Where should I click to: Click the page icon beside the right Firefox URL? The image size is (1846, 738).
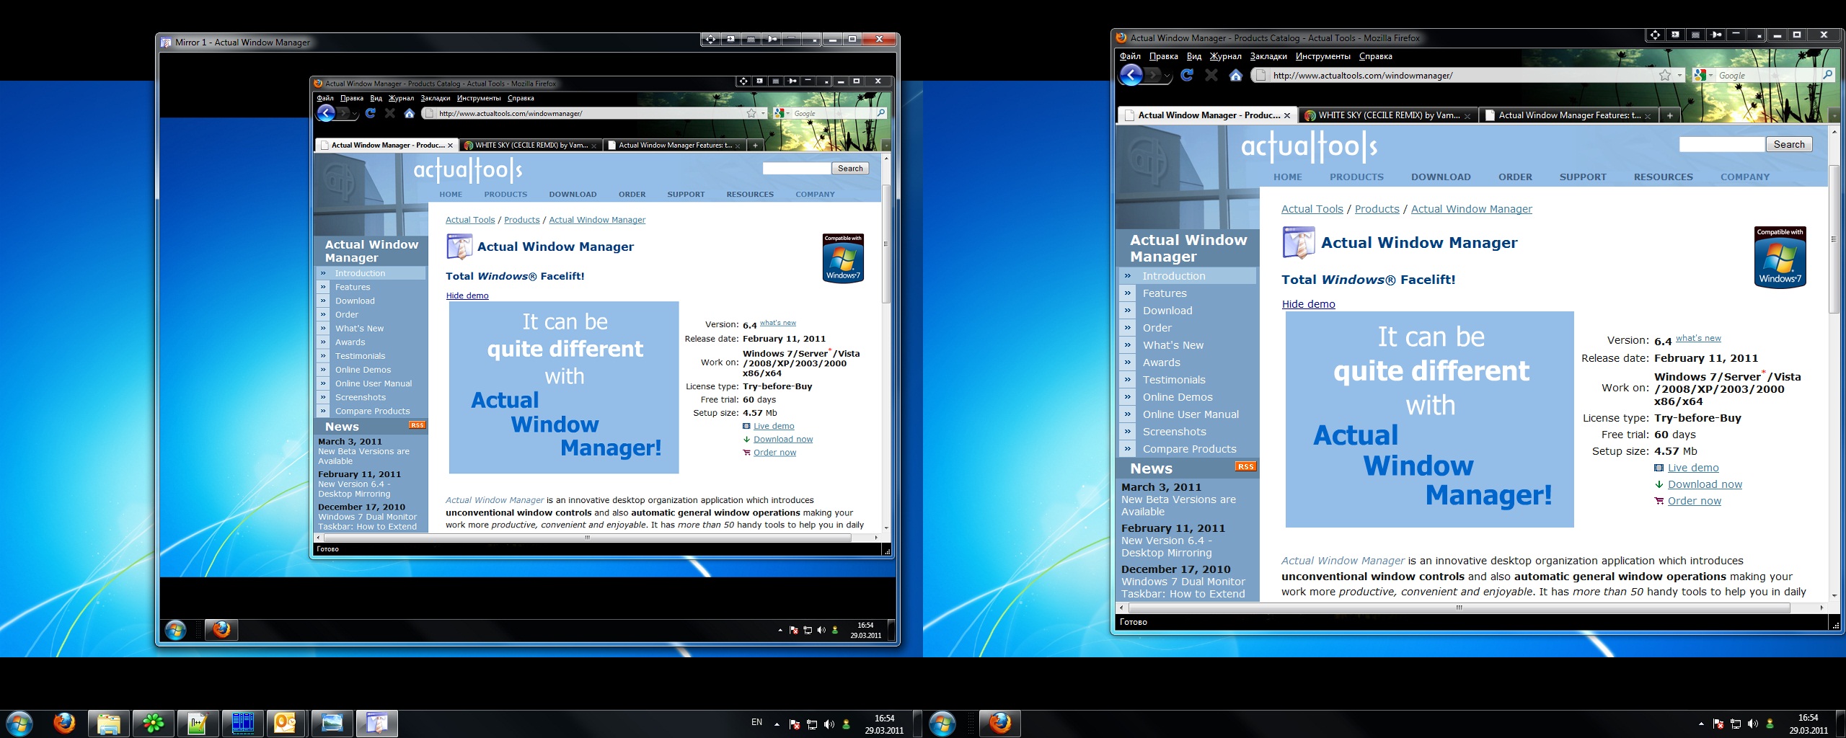pos(1260,75)
